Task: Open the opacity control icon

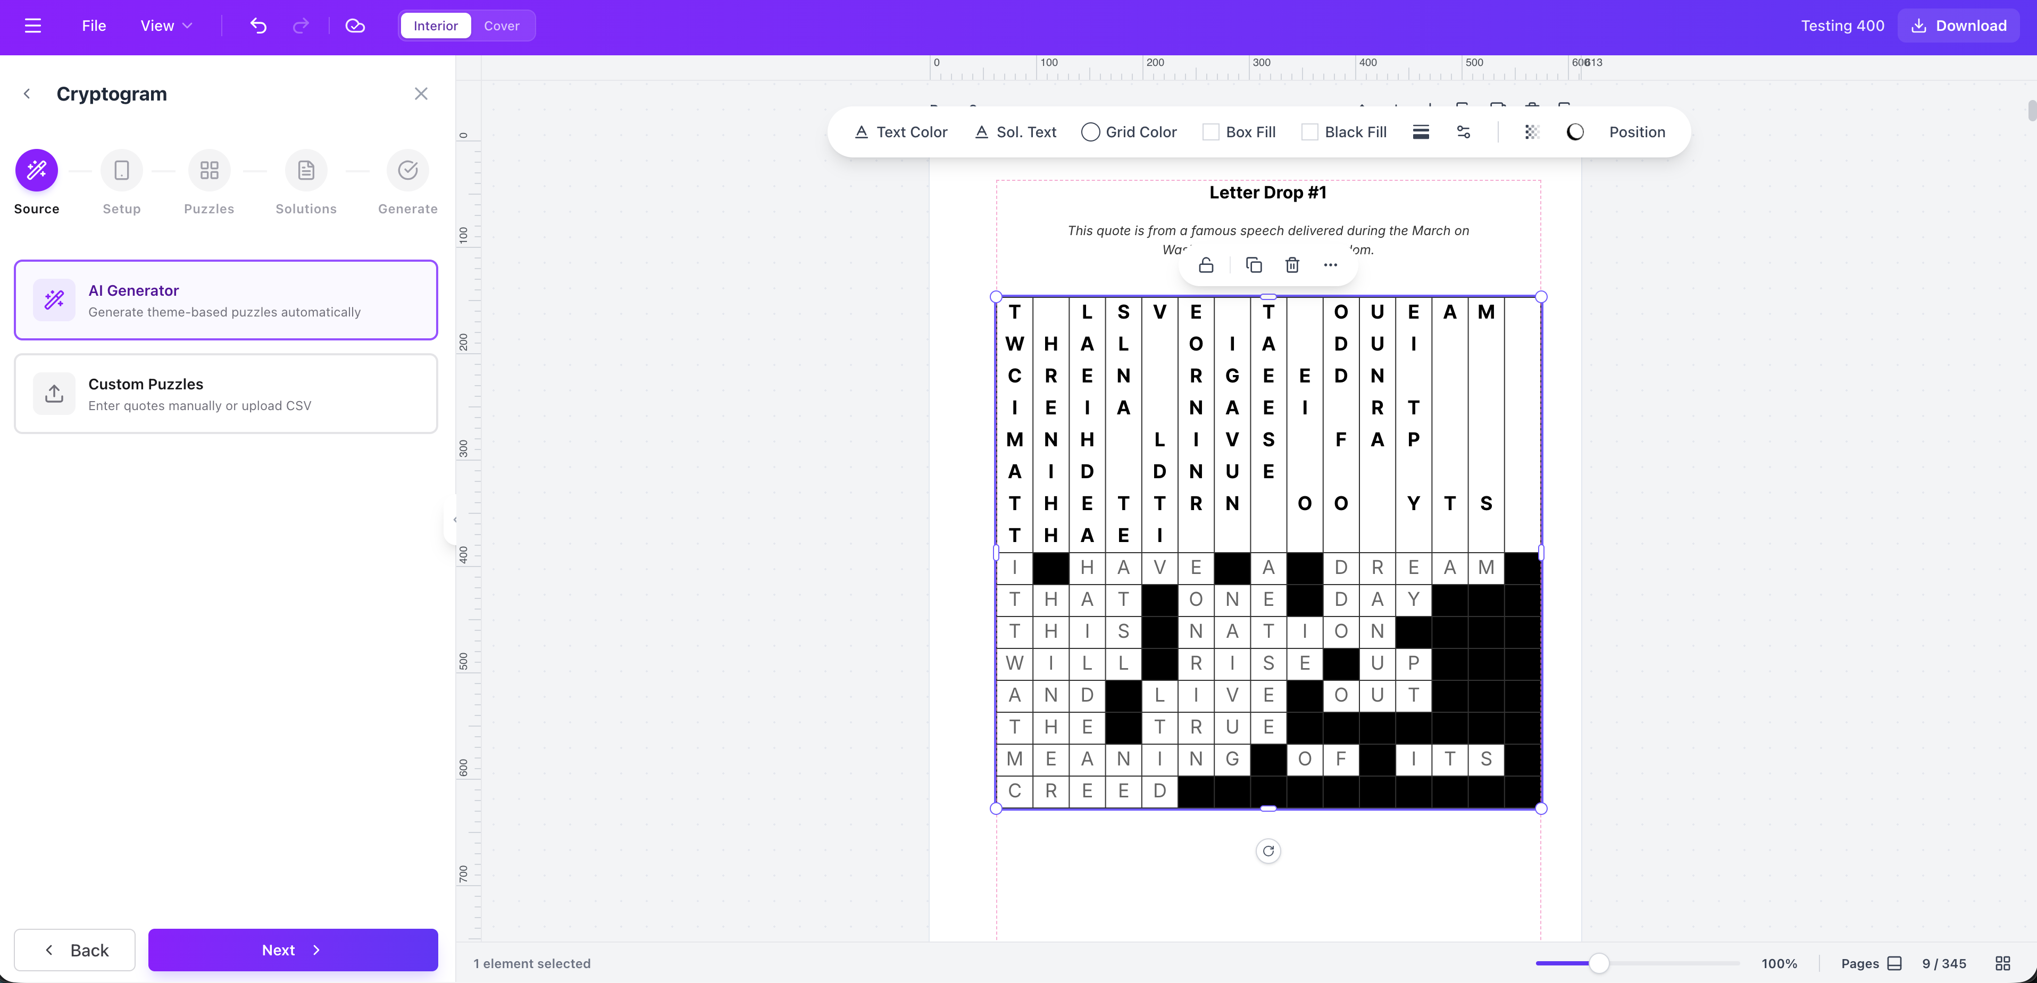Action: [1574, 132]
